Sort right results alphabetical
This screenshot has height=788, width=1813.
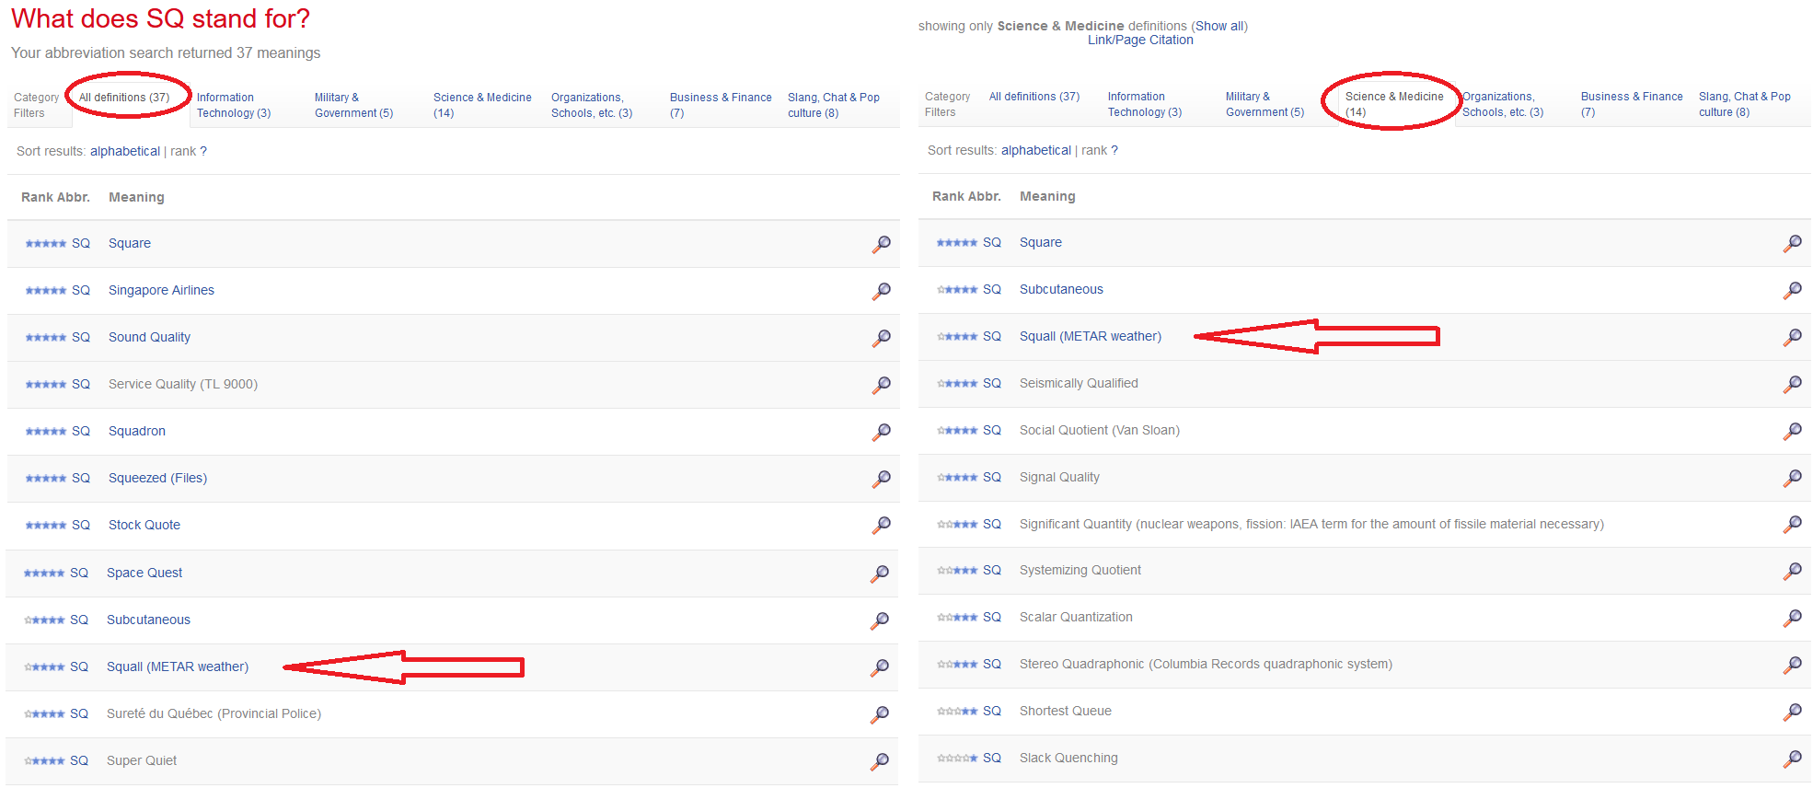(1036, 150)
